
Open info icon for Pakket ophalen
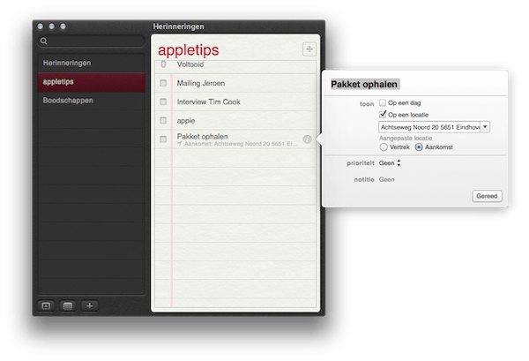(307, 139)
